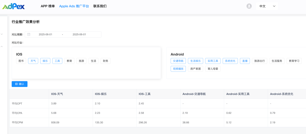Select the iOS 图书 industry tag
This screenshot has width=306, height=134.
click(21, 61)
